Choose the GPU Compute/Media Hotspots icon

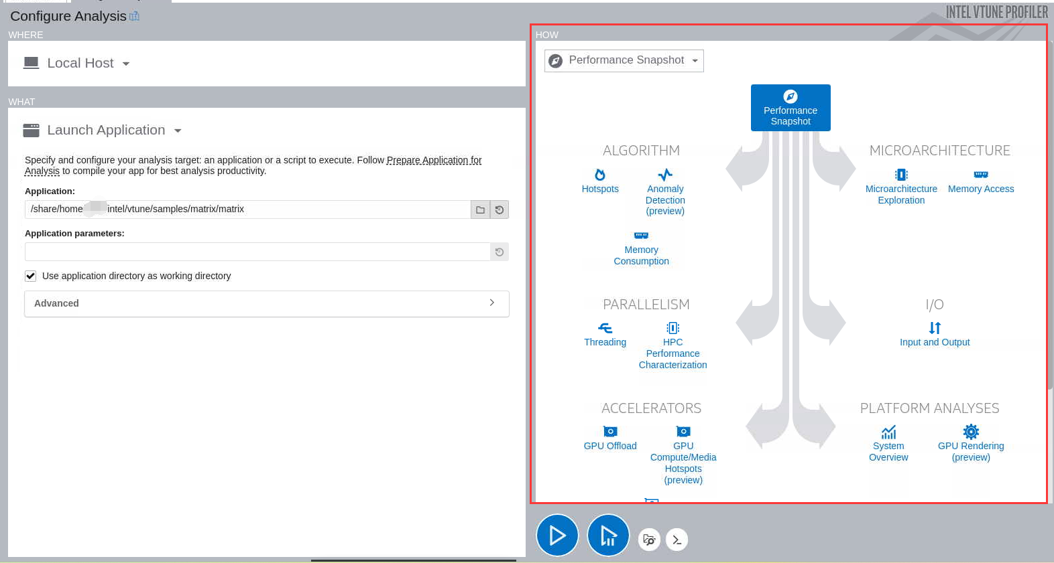[683, 432]
